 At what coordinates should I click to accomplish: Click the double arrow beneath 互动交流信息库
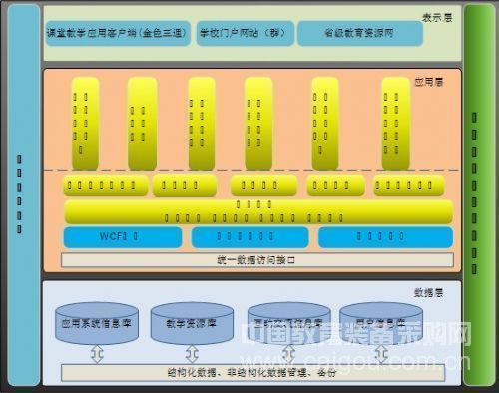[x=288, y=354]
